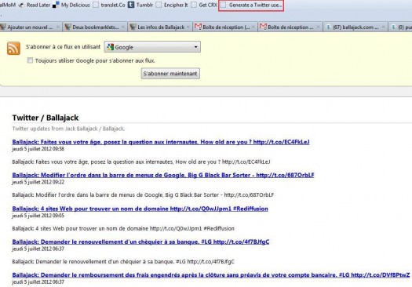This screenshot has width=412, height=287.
Task: Close the (67) ballajack.com tab
Action: click(x=384, y=27)
